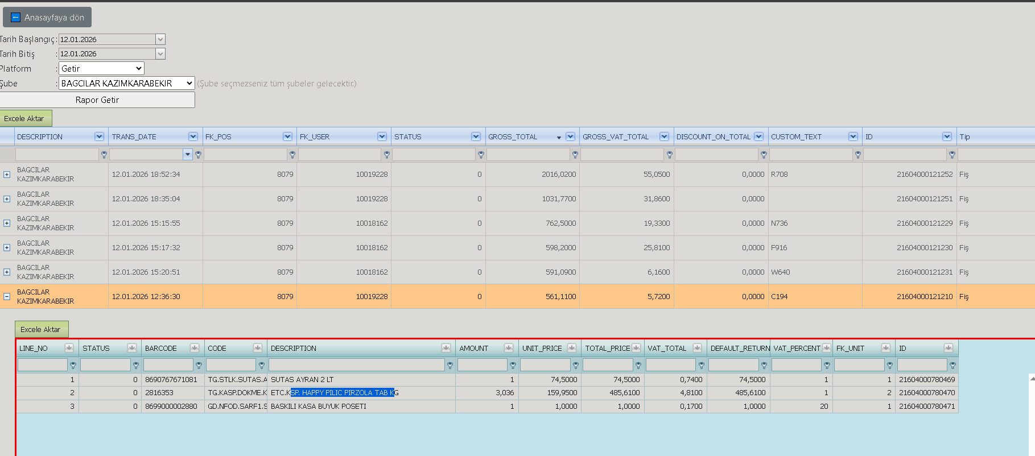The image size is (1035, 456).
Task: Click the filter icon under DESCRIPTION column
Action: [x=104, y=155]
